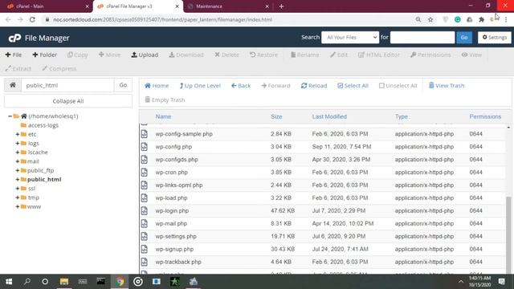The width and height of the screenshot is (514, 289).
Task: Collapse the /home/wholesq1 root node
Action: point(10,116)
